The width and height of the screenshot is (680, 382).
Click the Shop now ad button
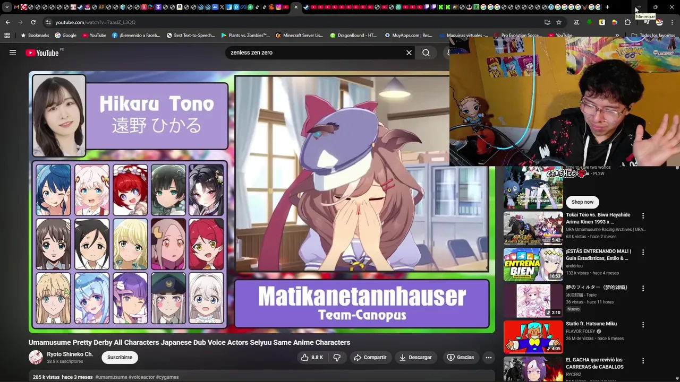[582, 202]
